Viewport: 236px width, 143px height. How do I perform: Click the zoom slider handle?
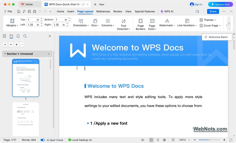210,140
